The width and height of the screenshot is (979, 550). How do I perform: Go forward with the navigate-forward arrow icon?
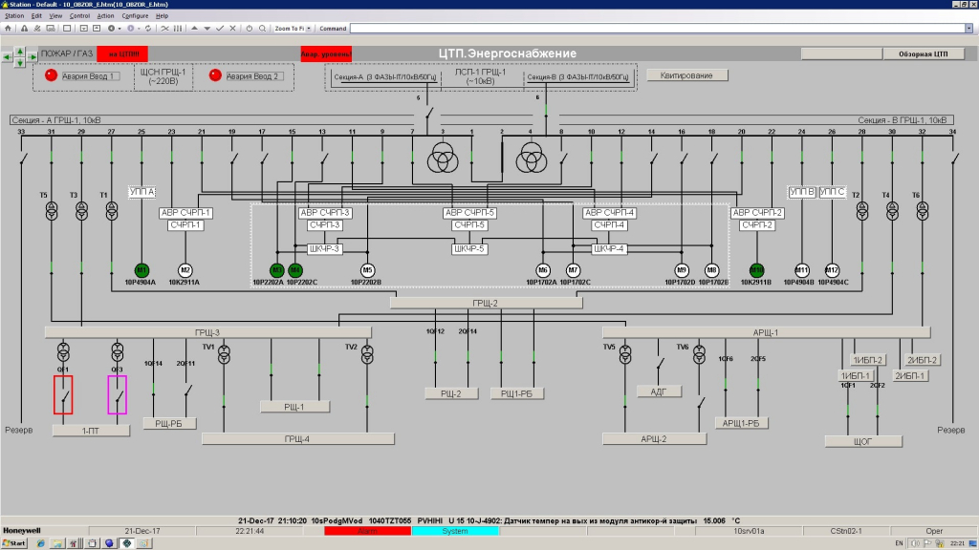click(130, 28)
